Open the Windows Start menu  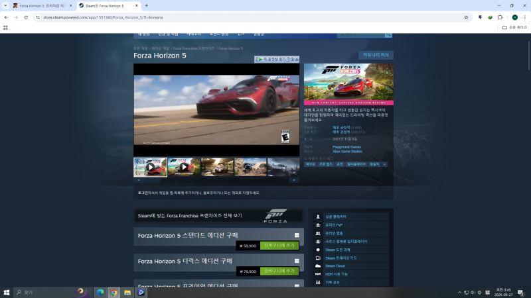7,292
